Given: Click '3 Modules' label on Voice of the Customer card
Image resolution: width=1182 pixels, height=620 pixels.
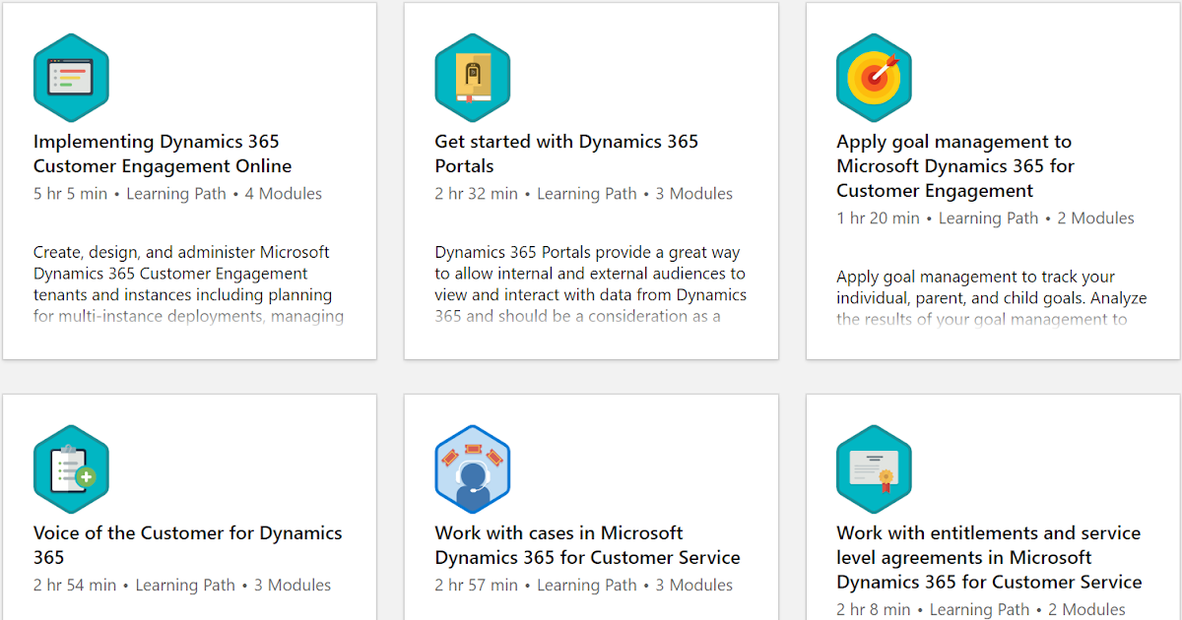Looking at the screenshot, I should coord(293,585).
